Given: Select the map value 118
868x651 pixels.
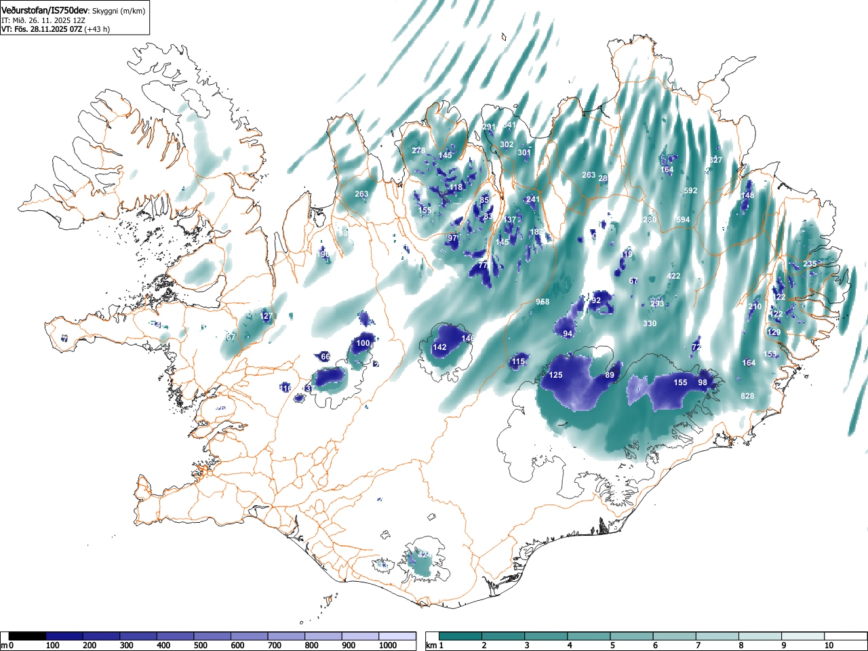Looking at the screenshot, I should [456, 187].
